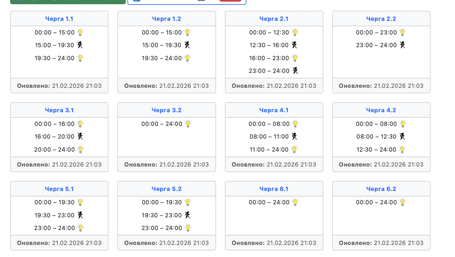Click power-off icon beside 16:00 – 20:00 in Черга 3.1

80,136
